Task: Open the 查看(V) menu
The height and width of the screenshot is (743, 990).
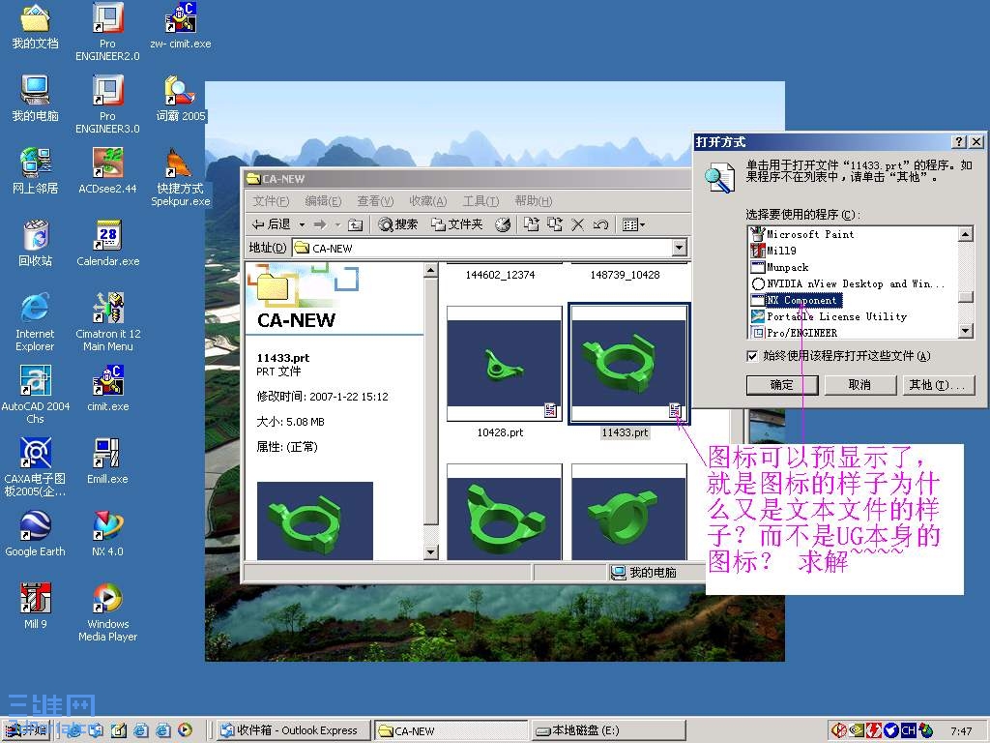Action: tap(375, 201)
